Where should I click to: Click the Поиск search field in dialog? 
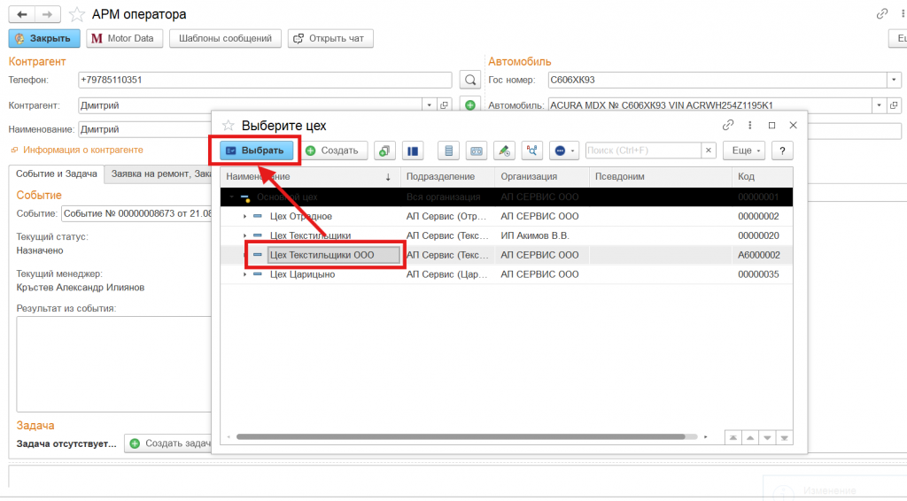[x=643, y=150]
